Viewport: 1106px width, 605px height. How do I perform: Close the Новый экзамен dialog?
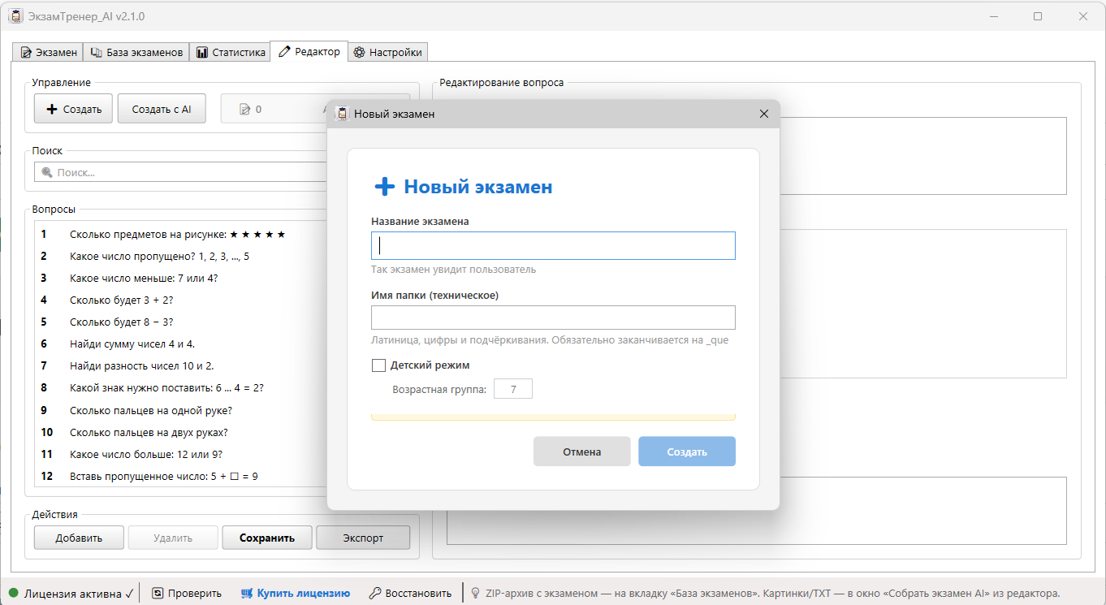pos(763,114)
